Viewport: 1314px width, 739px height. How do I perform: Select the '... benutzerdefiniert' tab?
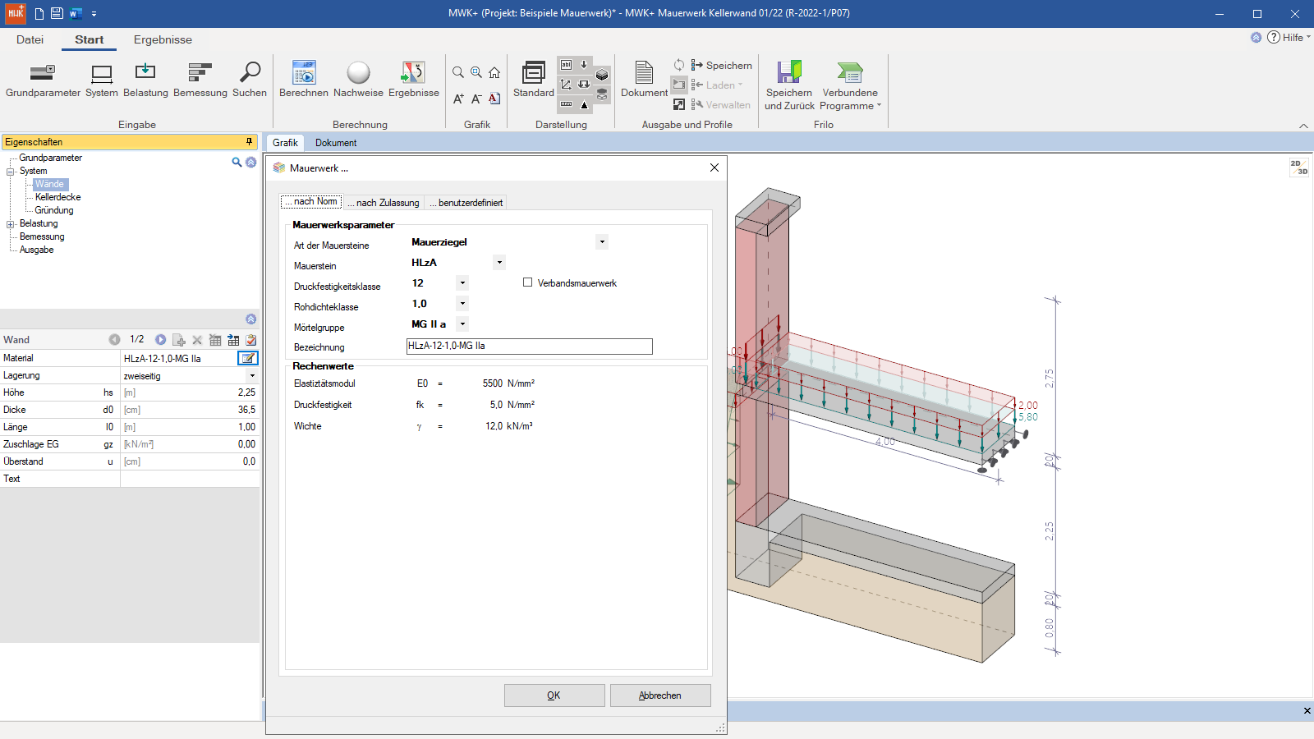click(x=466, y=203)
